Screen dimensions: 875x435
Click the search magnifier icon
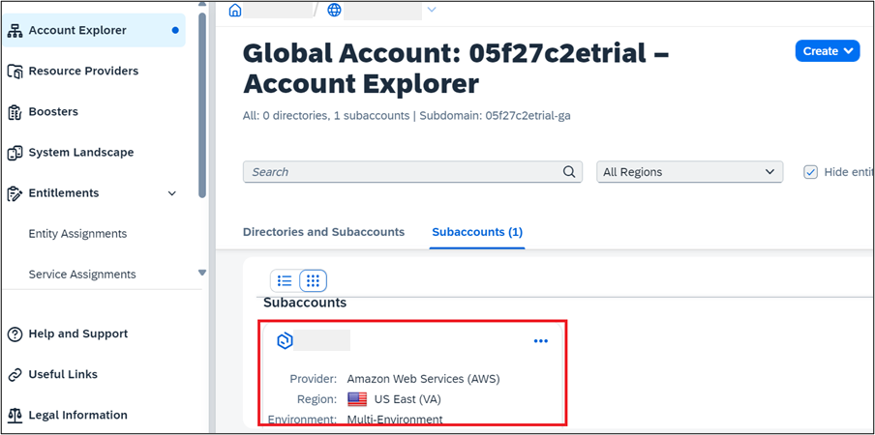click(x=568, y=172)
